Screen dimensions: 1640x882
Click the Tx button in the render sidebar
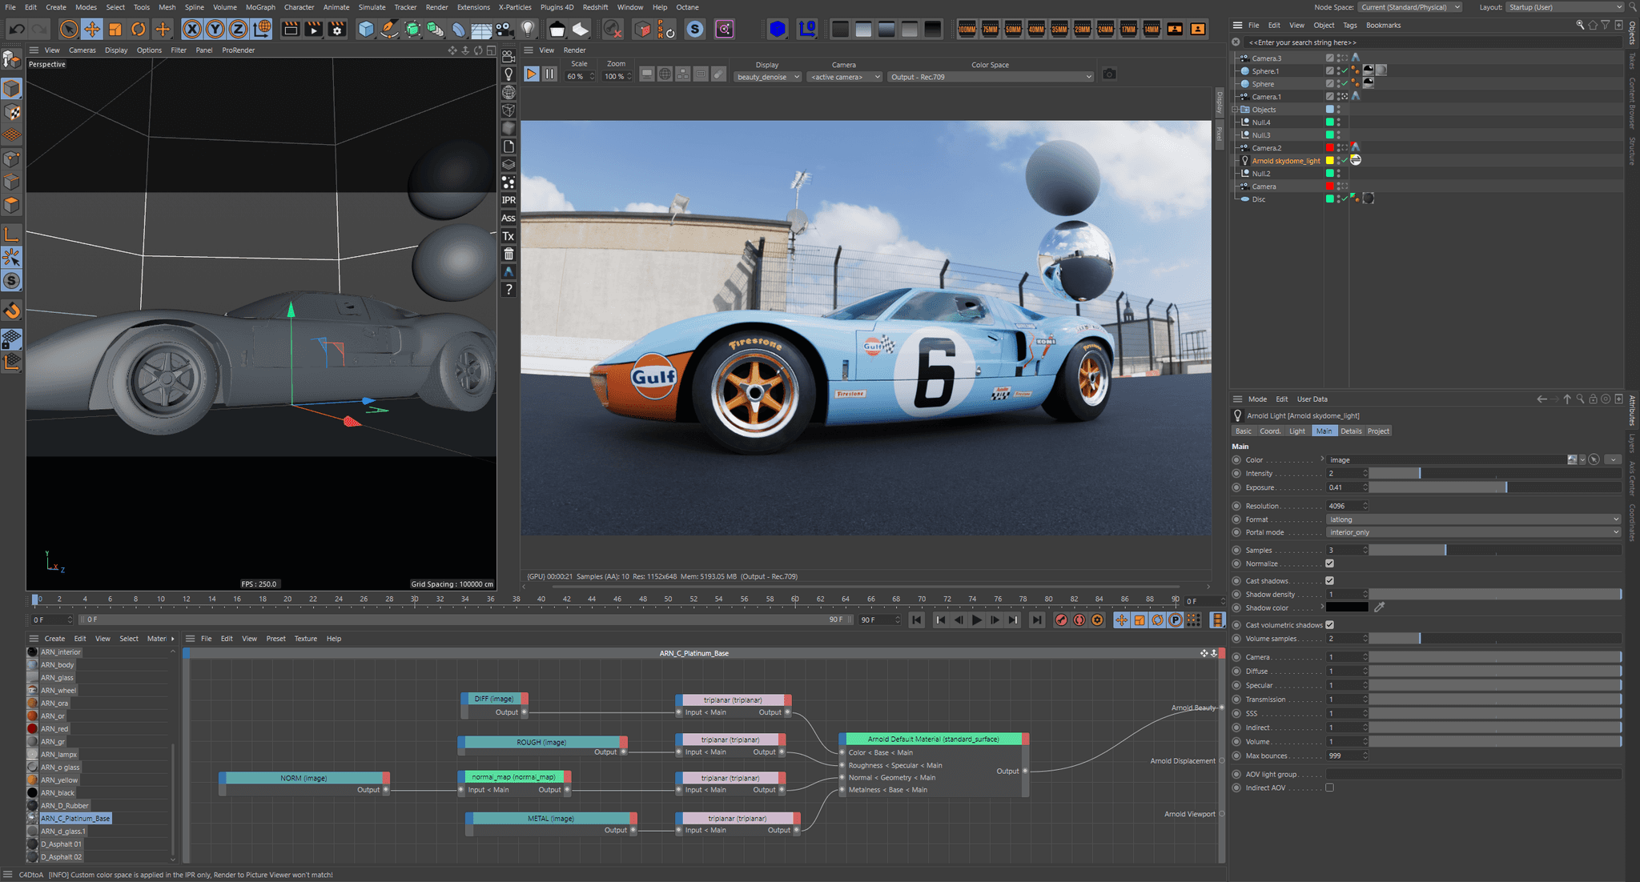pyautogui.click(x=508, y=236)
